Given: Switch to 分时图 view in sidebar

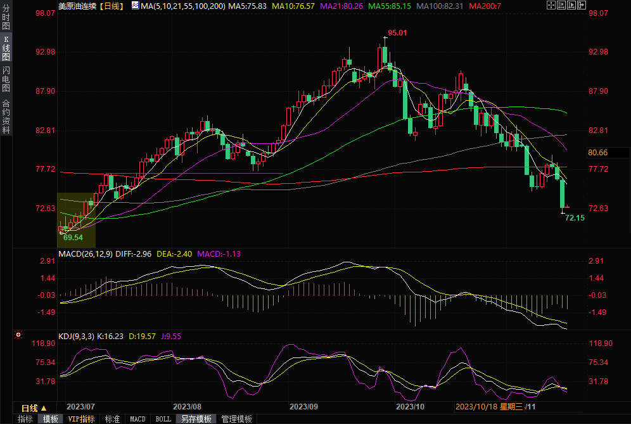Looking at the screenshot, I should (x=6, y=20).
